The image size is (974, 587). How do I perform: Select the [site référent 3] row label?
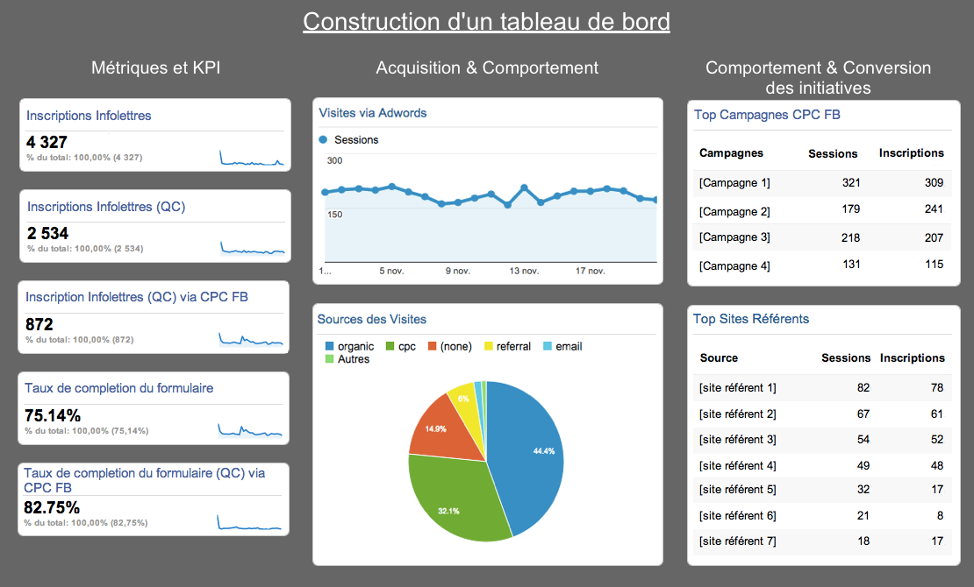738,439
